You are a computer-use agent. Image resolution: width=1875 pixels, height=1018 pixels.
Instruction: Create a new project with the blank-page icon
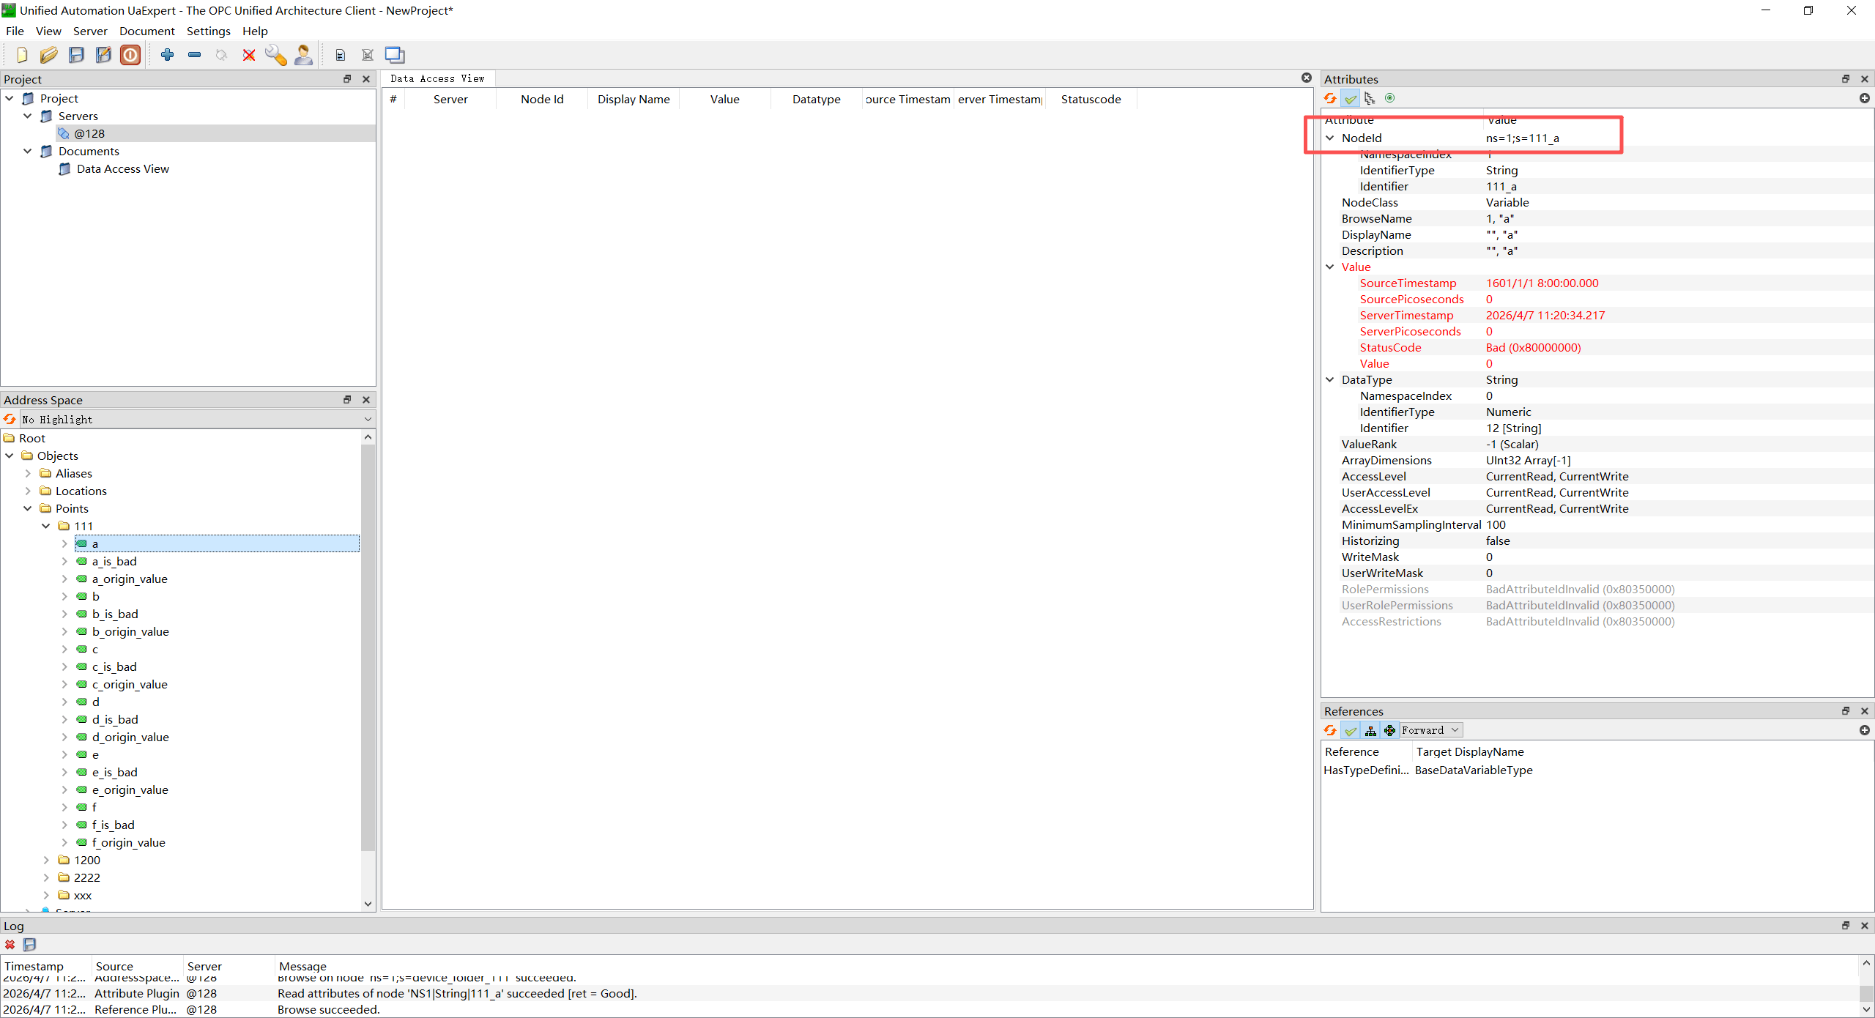pyautogui.click(x=21, y=55)
